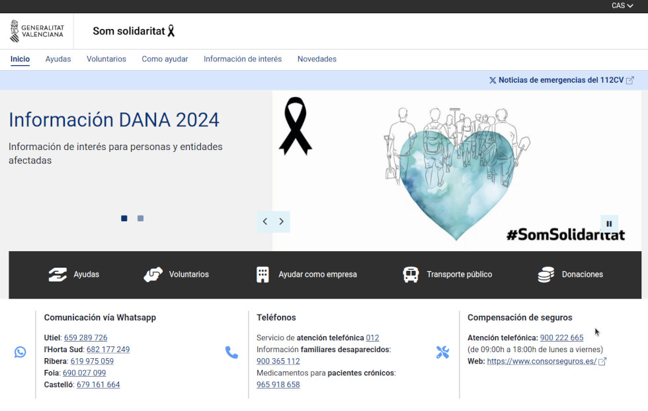The image size is (648, 411).
Task: Click the building icon for Ayudar como empresa
Action: [263, 274]
